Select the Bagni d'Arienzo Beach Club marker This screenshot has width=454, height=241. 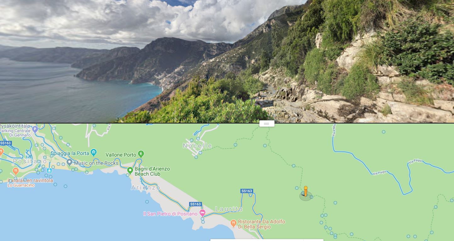[130, 171]
